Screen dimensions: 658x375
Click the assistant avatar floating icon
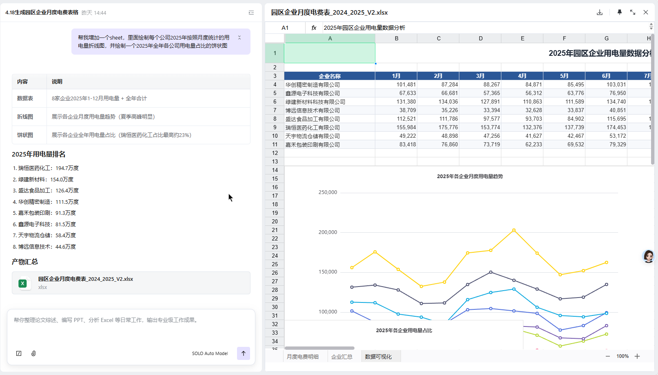pyautogui.click(x=648, y=256)
